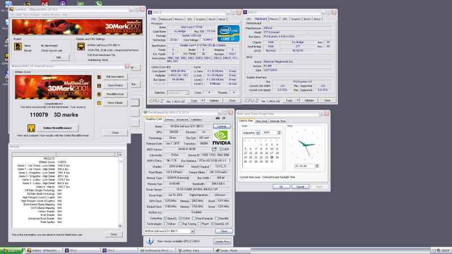The width and height of the screenshot is (452, 254).
Task: Click the icon next to Edit Description
Action: [x=99, y=77]
